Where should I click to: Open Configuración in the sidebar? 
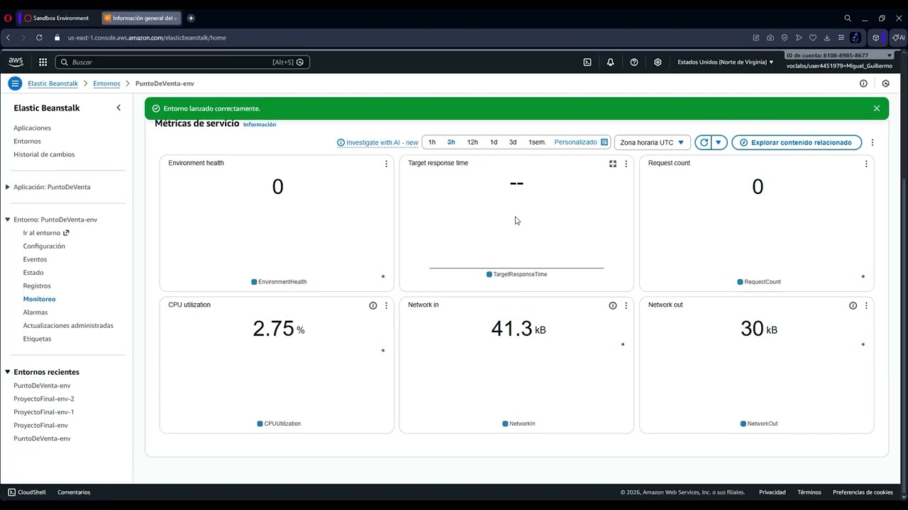44,246
